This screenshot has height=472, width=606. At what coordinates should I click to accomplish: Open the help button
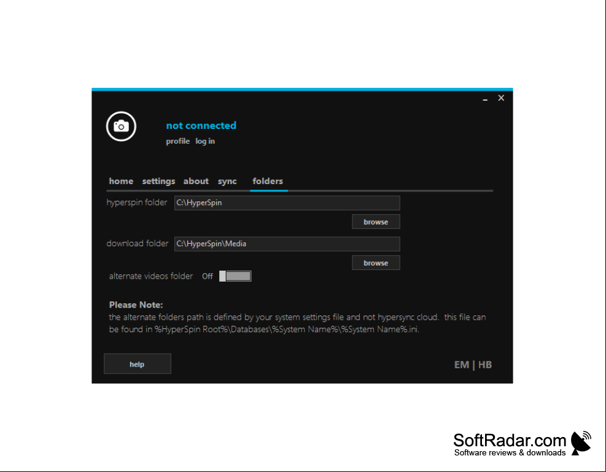tap(138, 364)
